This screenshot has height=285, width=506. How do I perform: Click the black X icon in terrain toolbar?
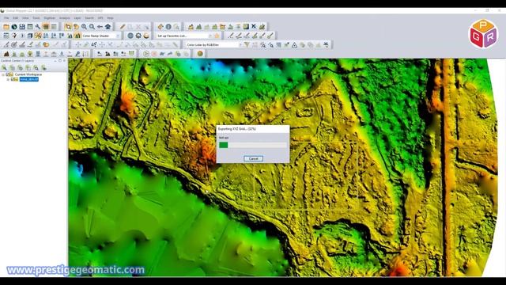(254, 27)
